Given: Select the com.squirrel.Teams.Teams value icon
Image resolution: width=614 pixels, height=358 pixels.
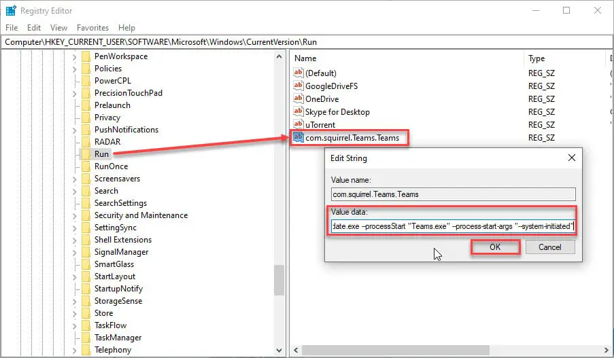Looking at the screenshot, I should (299, 137).
